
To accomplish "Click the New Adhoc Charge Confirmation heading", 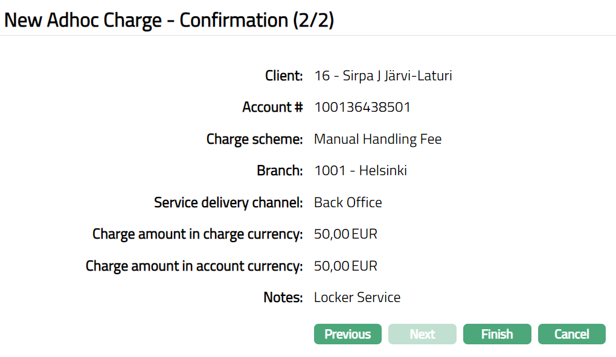I will [x=169, y=20].
